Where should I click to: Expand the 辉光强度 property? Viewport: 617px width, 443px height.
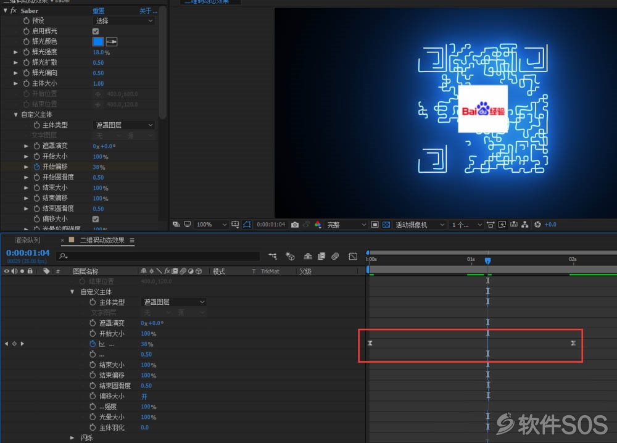coord(16,52)
